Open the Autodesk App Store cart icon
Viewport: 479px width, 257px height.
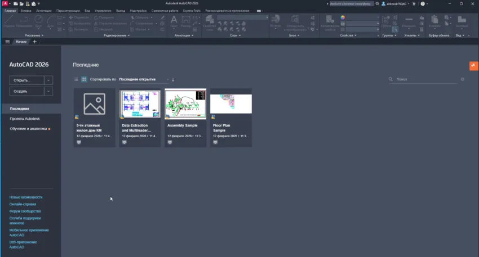pyautogui.click(x=414, y=4)
